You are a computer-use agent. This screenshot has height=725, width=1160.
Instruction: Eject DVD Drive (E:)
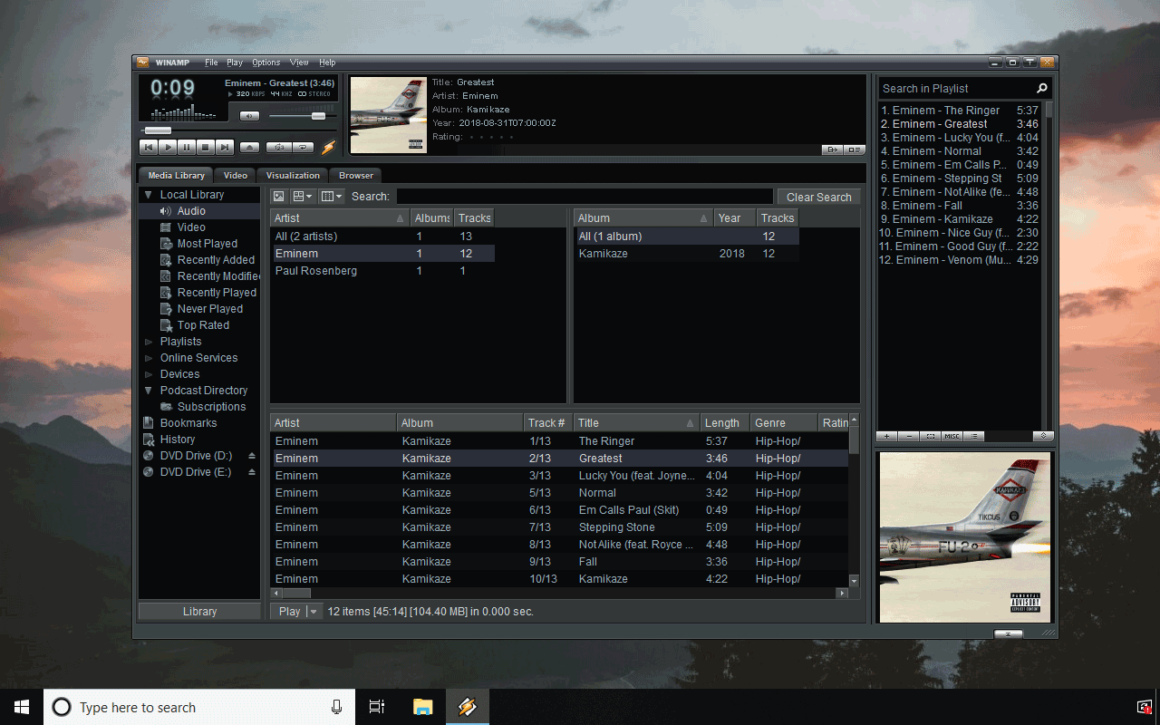pos(252,472)
